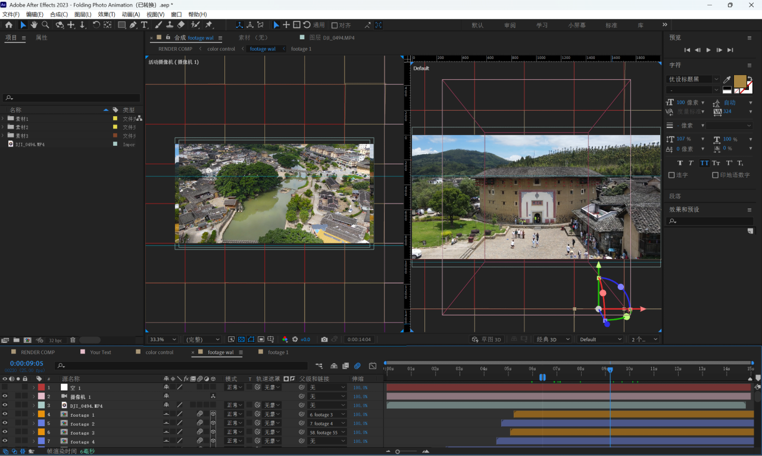Click the Home icon in the toolbar
The image size is (762, 456).
8,25
